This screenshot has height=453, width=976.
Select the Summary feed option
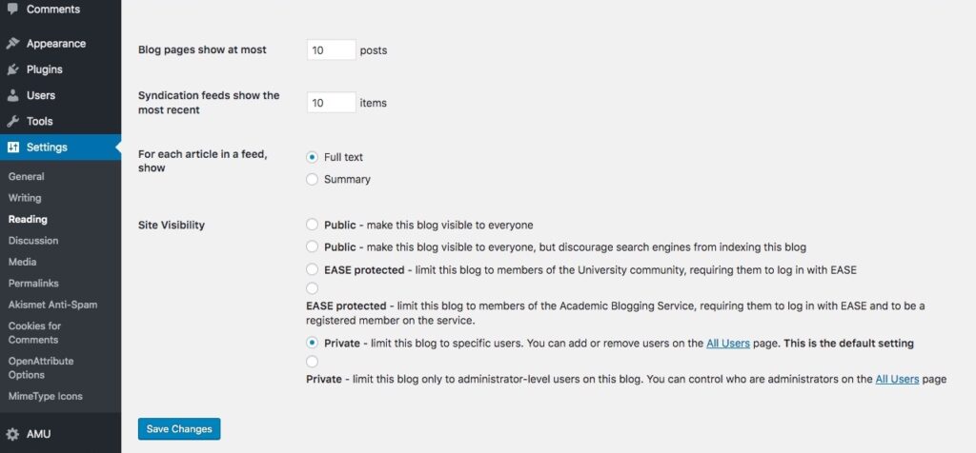pyautogui.click(x=312, y=179)
